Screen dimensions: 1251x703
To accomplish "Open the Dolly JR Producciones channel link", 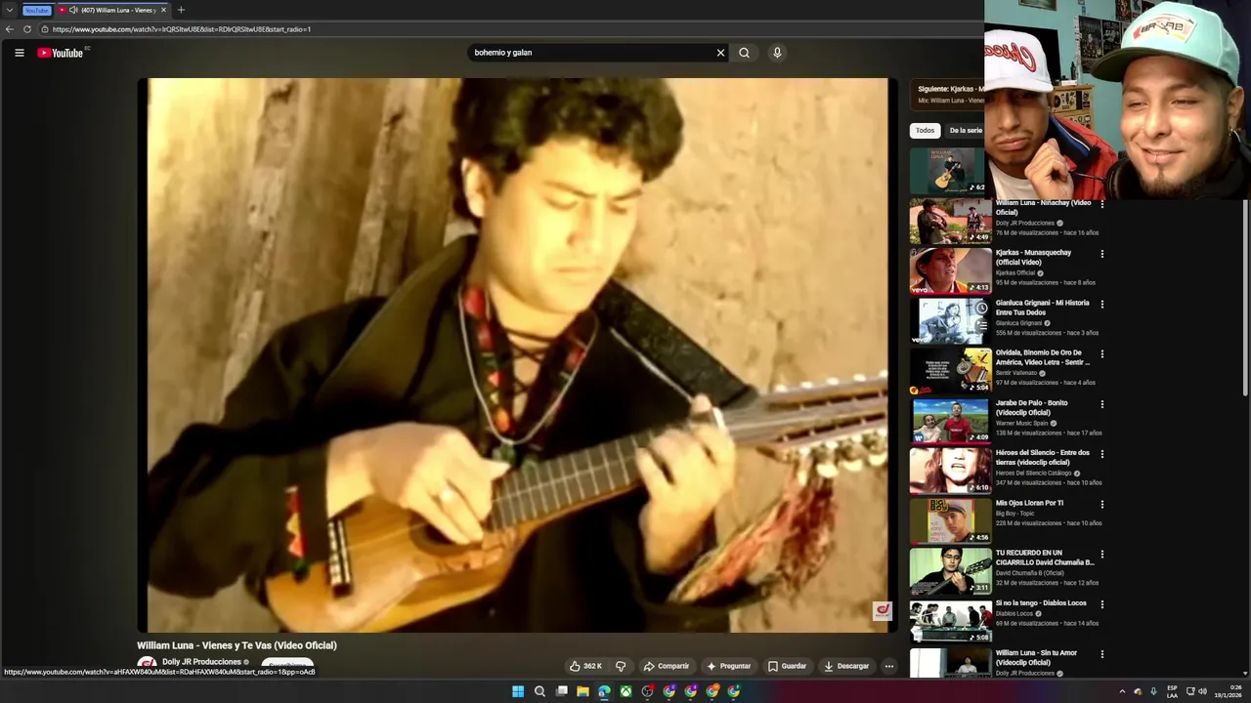I will click(x=201, y=662).
